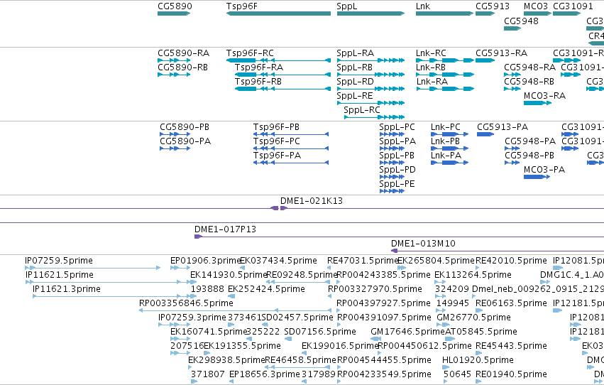Select the Tsp96F gene bar
Viewport: 604px width, 385px height.
[278, 13]
